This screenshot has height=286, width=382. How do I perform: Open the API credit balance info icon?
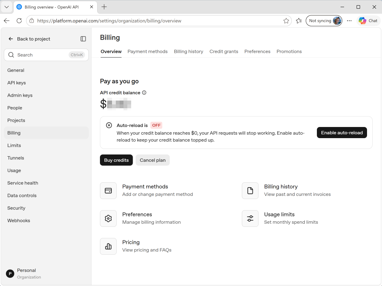(x=144, y=93)
